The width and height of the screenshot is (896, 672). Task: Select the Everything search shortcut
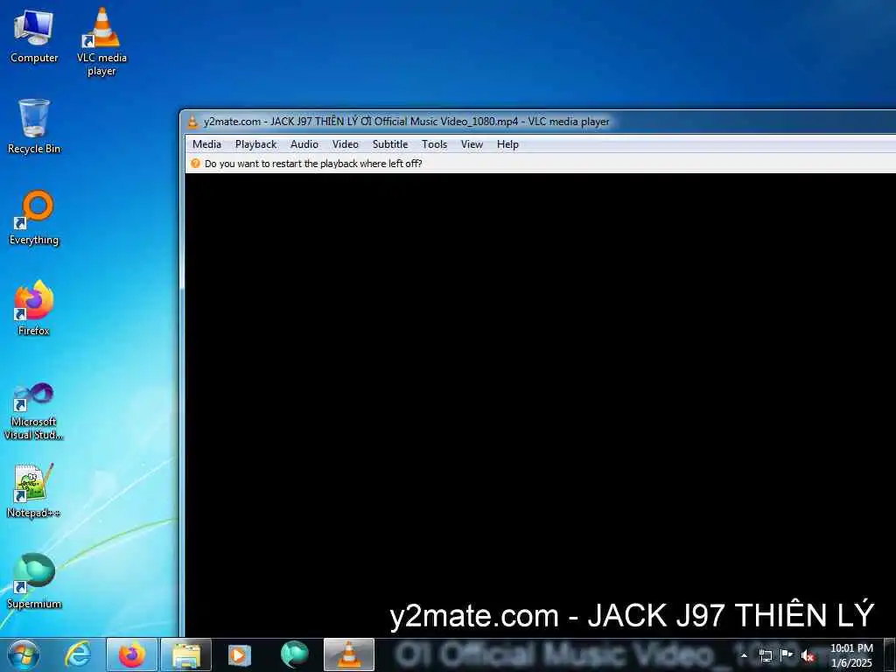click(34, 217)
